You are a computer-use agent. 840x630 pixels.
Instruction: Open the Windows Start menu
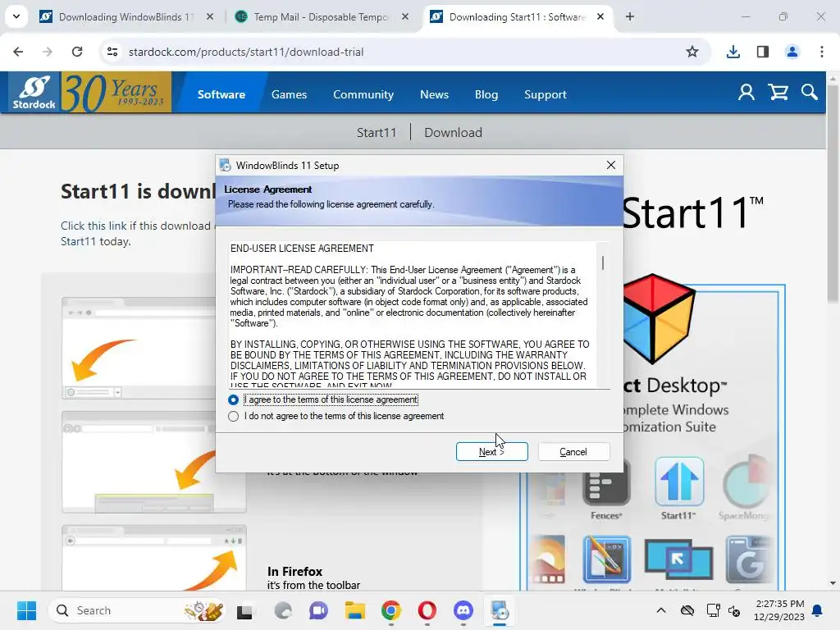point(26,610)
